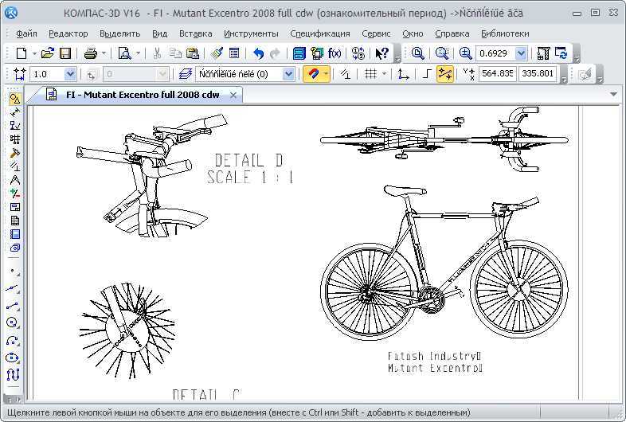Toggle the grid display button
The image size is (626, 422).
tap(370, 74)
